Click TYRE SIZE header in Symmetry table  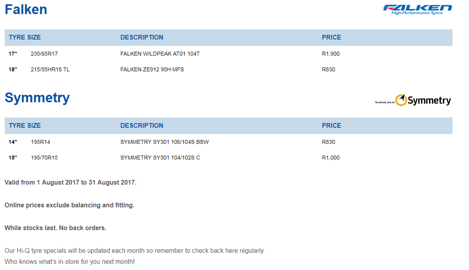click(x=25, y=126)
